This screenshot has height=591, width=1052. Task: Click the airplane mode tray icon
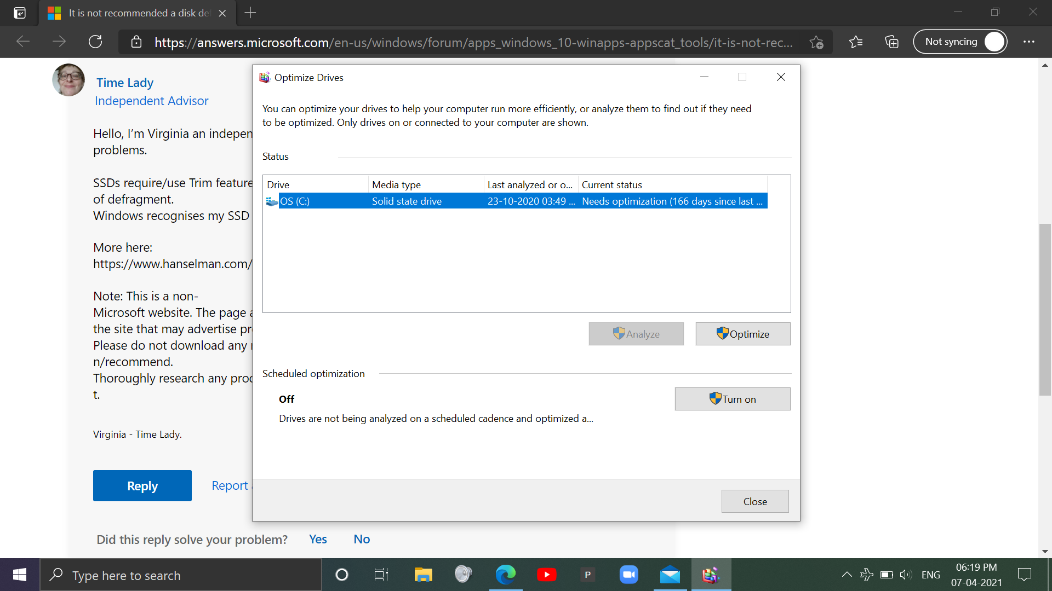[866, 575]
